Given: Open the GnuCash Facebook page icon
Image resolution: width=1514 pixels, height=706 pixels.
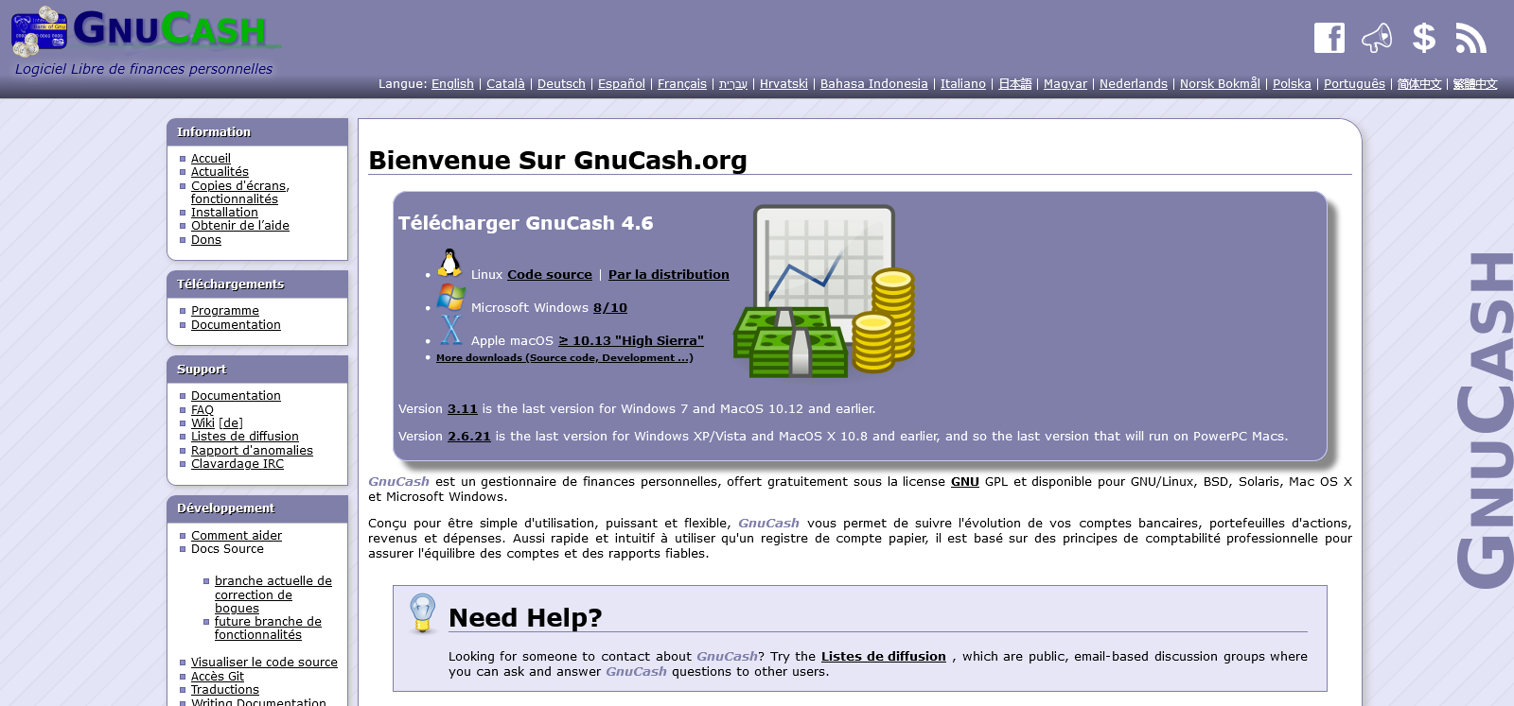Looking at the screenshot, I should 1329,38.
